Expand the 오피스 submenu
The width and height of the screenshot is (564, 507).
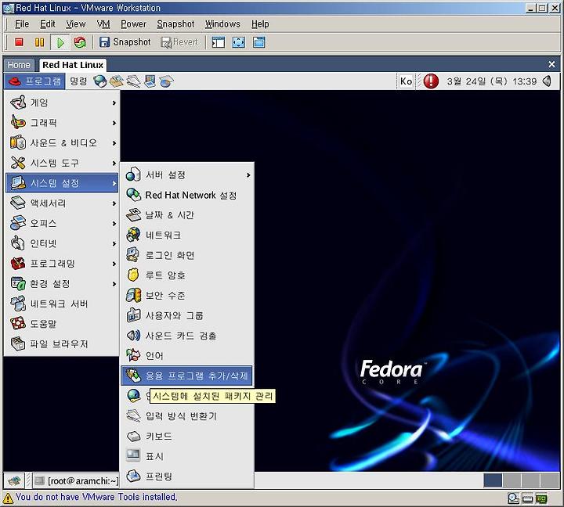tap(62, 224)
